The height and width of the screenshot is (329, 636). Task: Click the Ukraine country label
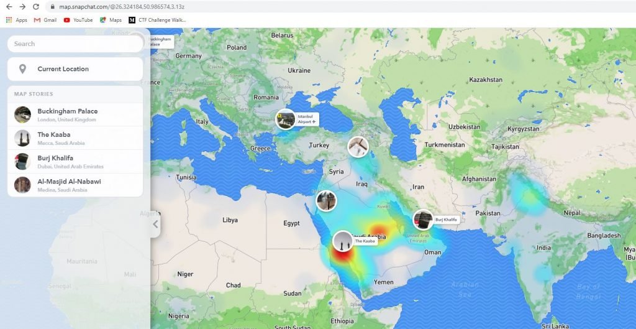(x=299, y=70)
